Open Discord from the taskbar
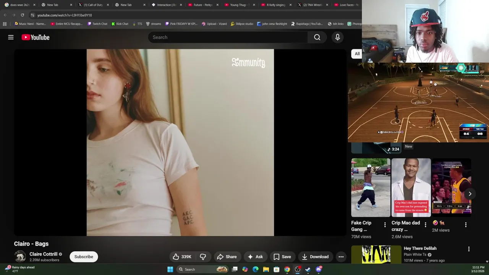This screenshot has height=275, width=489. tap(319, 269)
